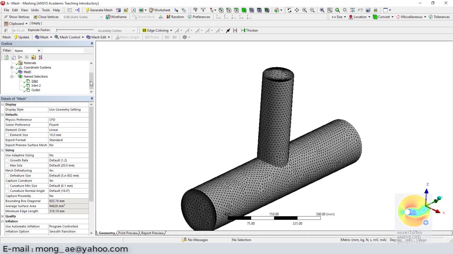Click the Random colors icon

click(175, 17)
